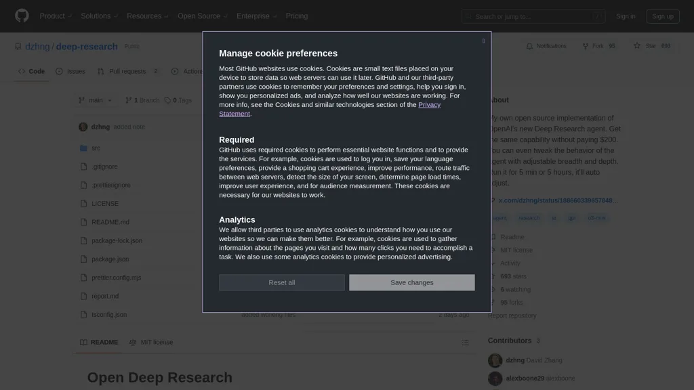Open the prettier.config.mjs file
Screen dimensions: 694x390
point(117,278)
